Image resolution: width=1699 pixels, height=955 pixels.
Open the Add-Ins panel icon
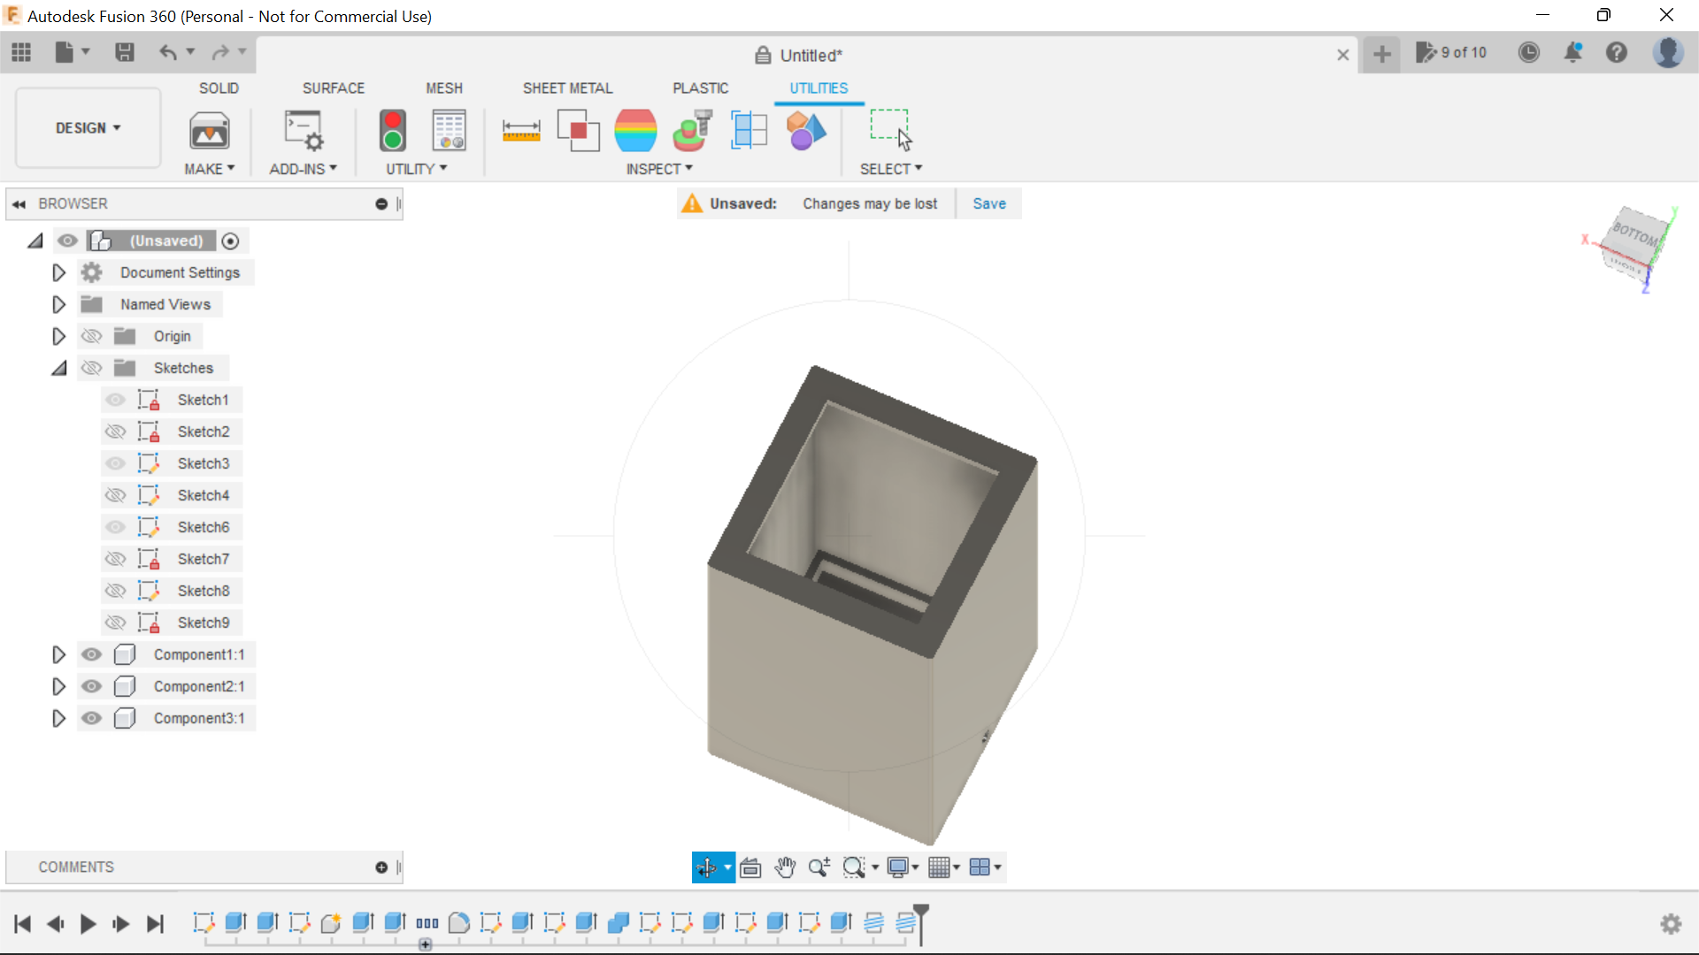point(301,129)
